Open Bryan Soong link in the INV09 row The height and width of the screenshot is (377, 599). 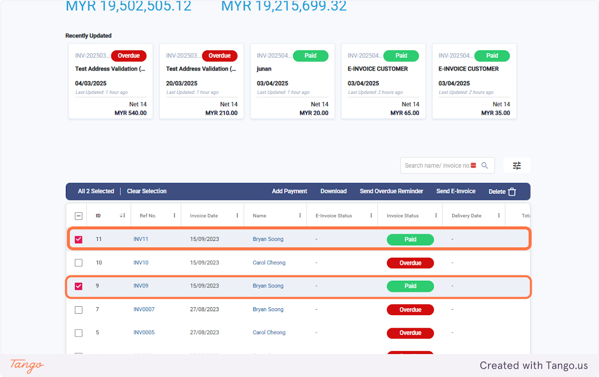[x=268, y=286]
